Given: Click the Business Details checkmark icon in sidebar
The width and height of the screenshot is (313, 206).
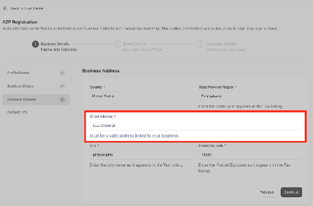Looking at the screenshot, I should [x=62, y=86].
